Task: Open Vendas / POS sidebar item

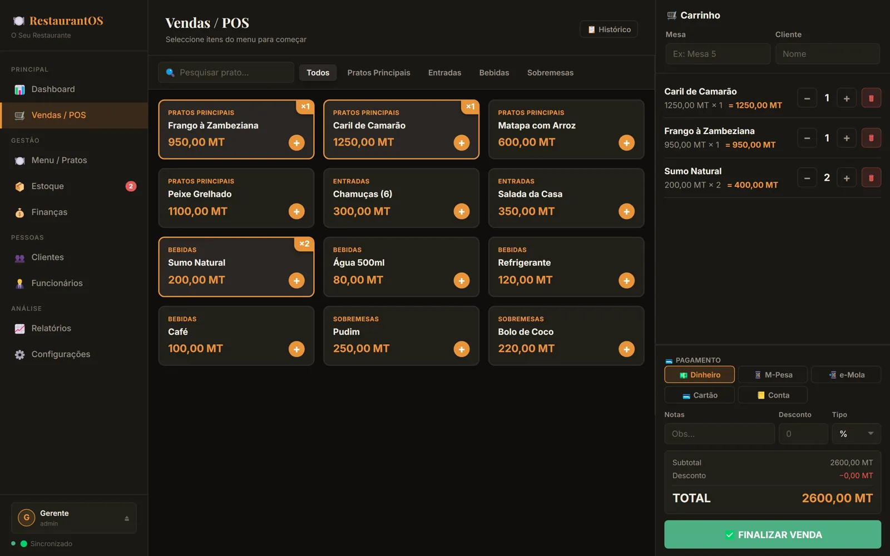Action: tap(74, 115)
